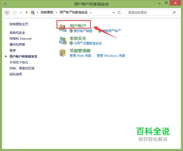Screen dimensions: 183x151
Task: Click the address bar user accounts icon
Action: point(33,12)
